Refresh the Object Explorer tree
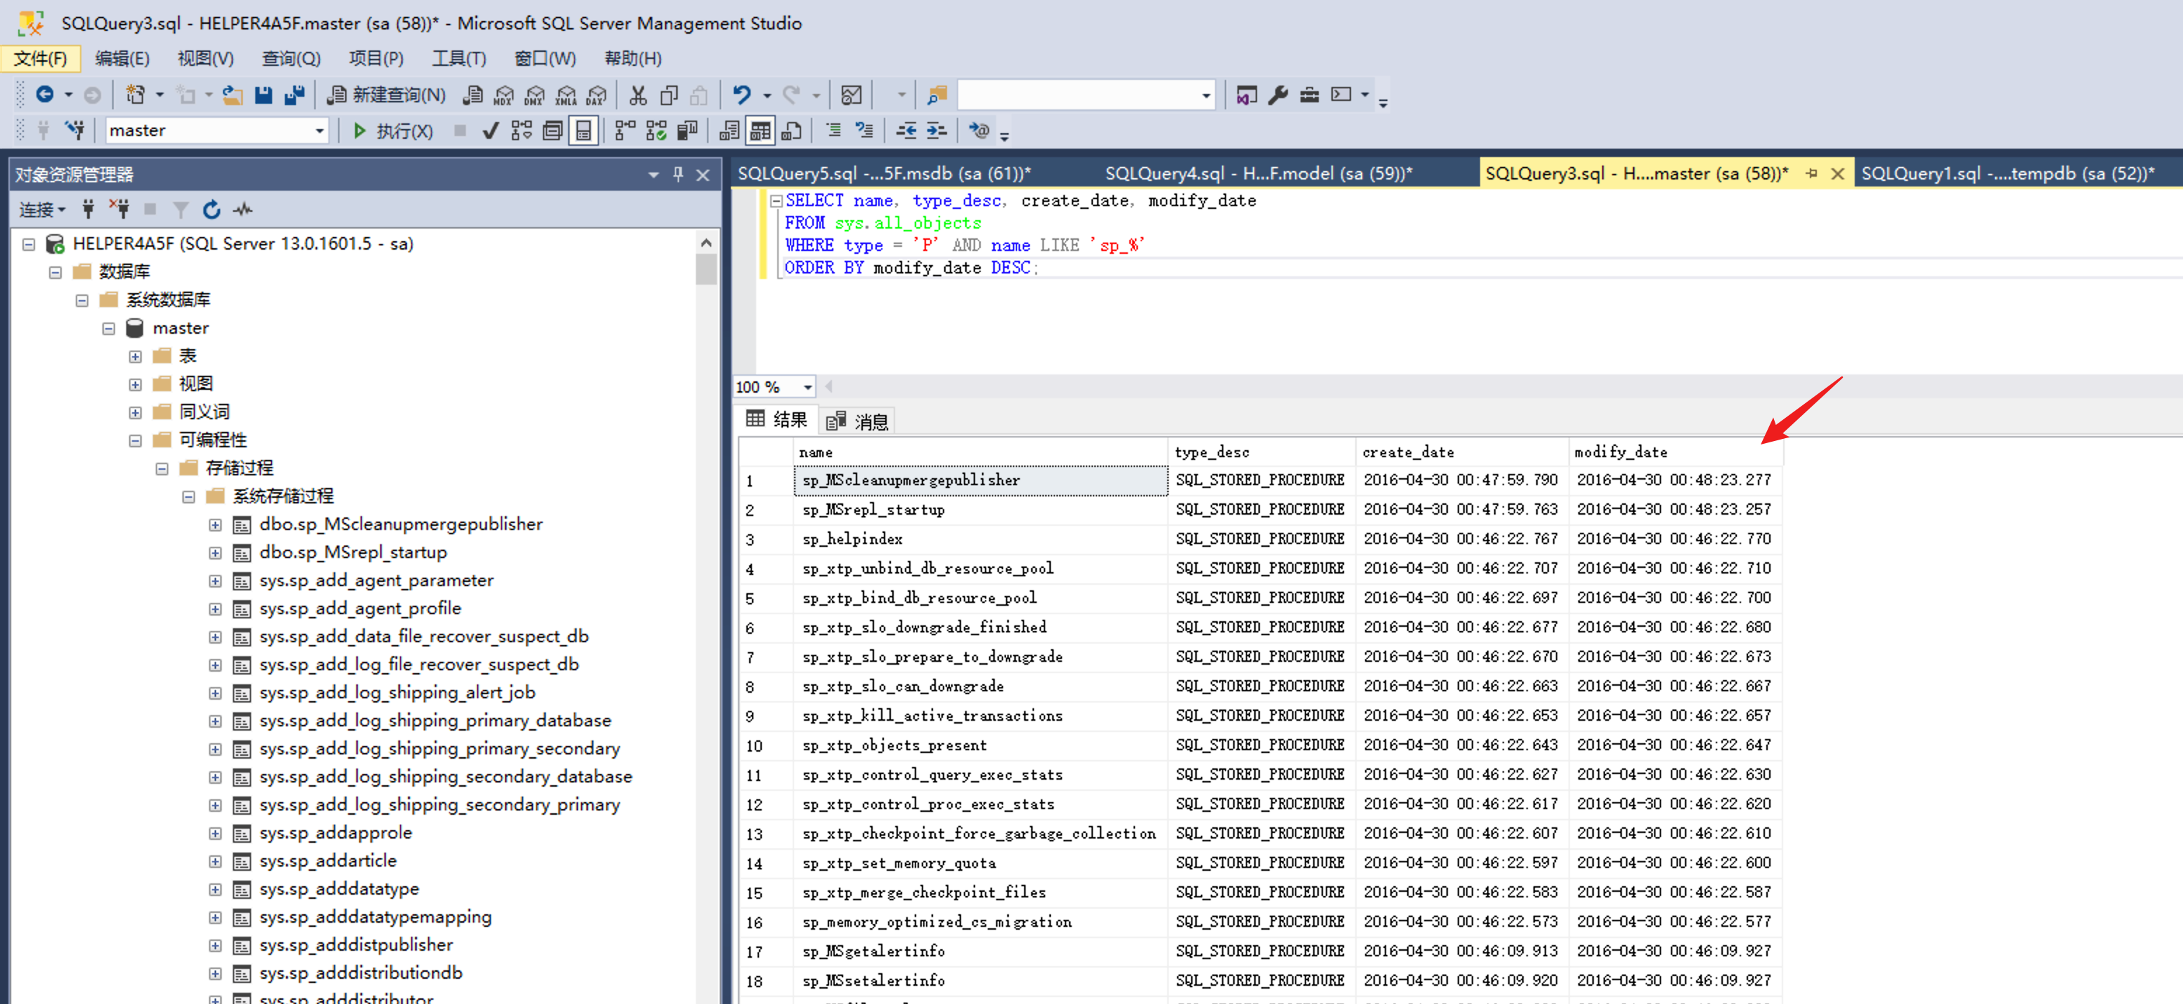 pos(211,209)
